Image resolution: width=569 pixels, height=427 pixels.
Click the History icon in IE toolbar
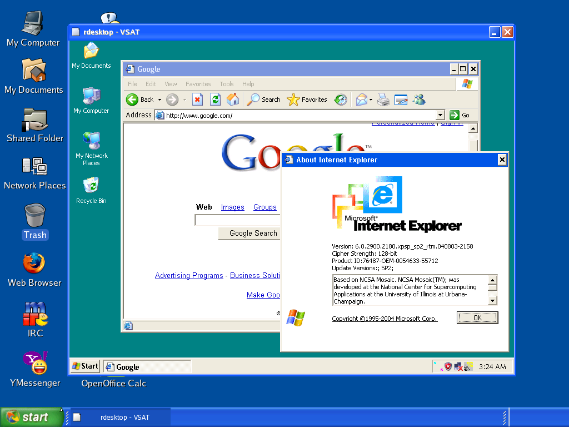click(341, 100)
